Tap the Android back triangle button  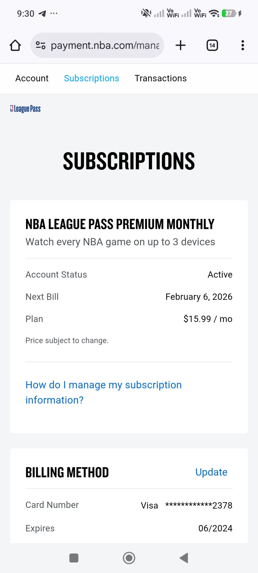(x=184, y=558)
